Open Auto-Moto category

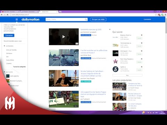pos(10,60)
